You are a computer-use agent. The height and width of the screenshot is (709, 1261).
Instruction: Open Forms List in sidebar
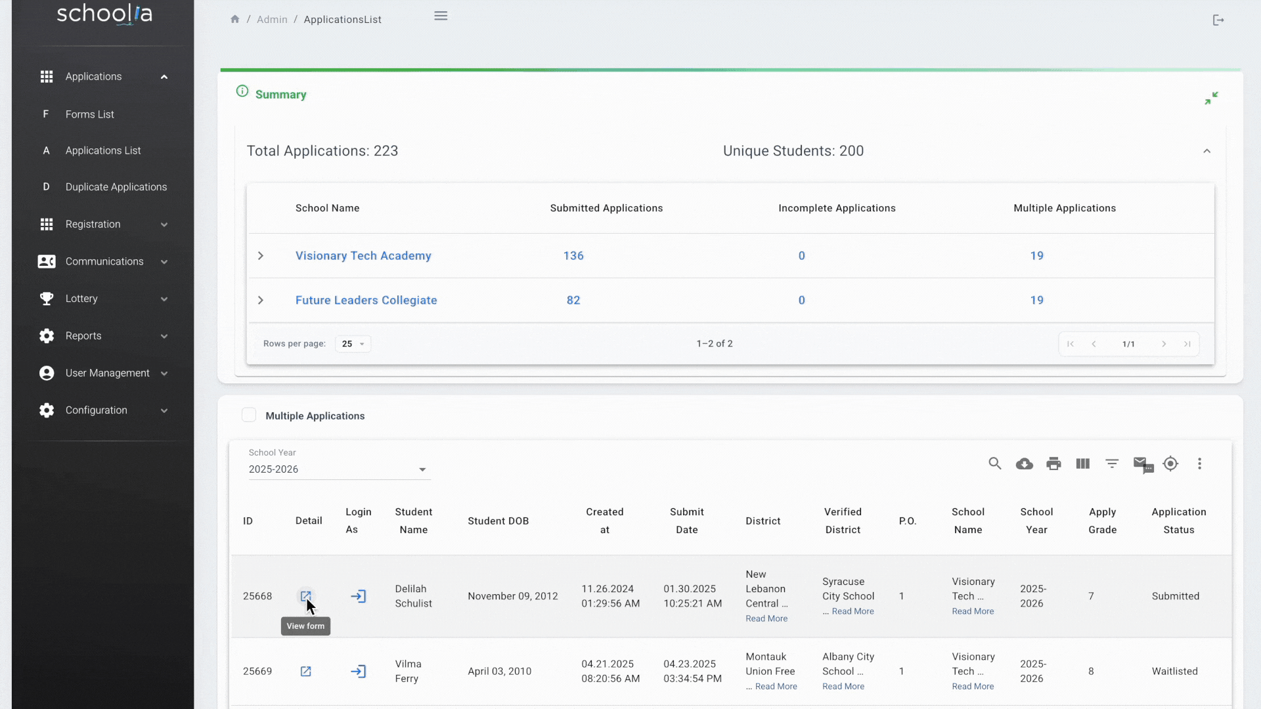89,114
